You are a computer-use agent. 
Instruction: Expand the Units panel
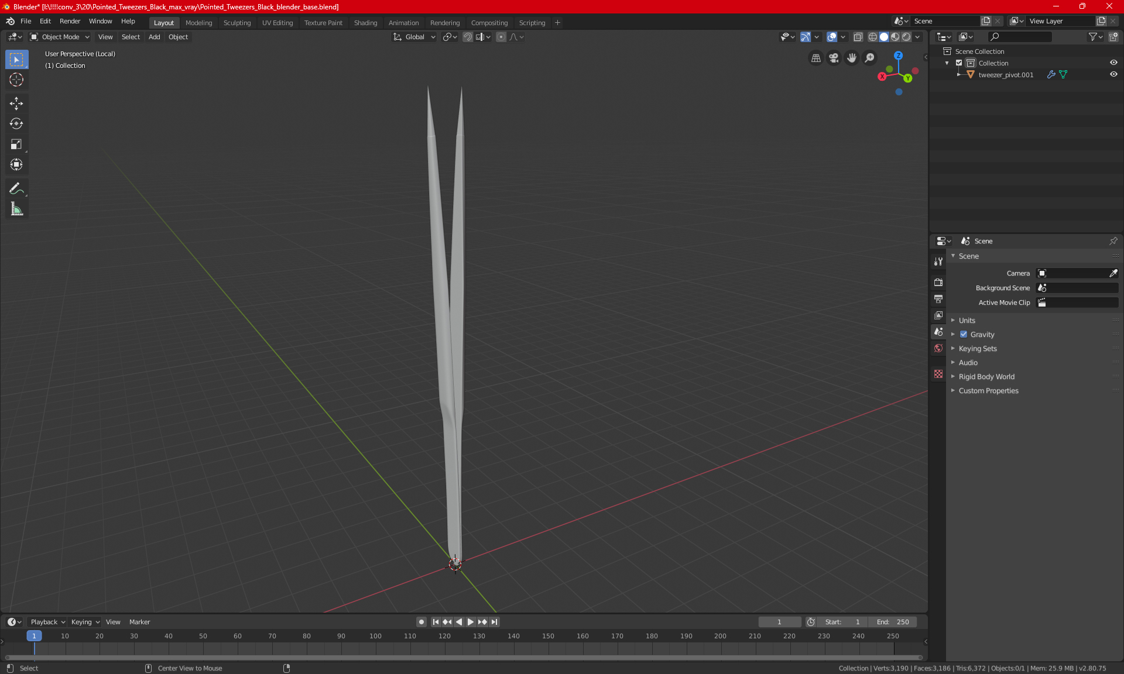pyautogui.click(x=967, y=321)
